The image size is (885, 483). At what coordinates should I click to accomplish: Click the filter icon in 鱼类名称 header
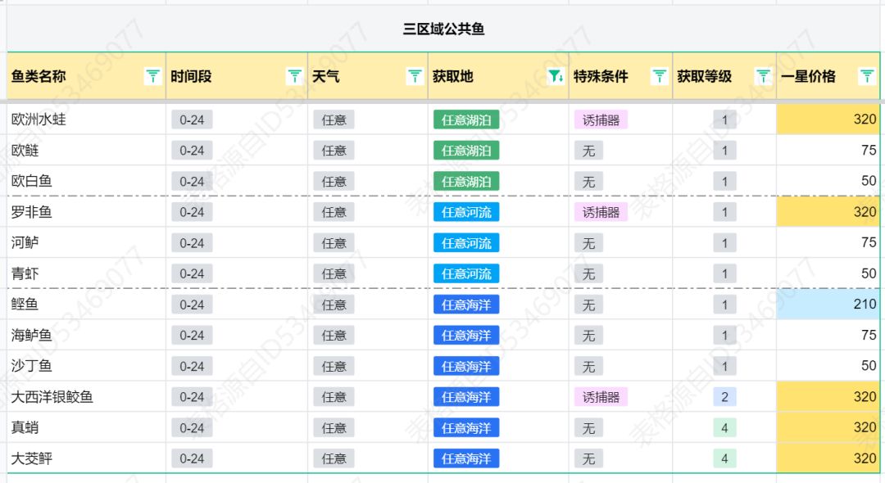click(152, 76)
